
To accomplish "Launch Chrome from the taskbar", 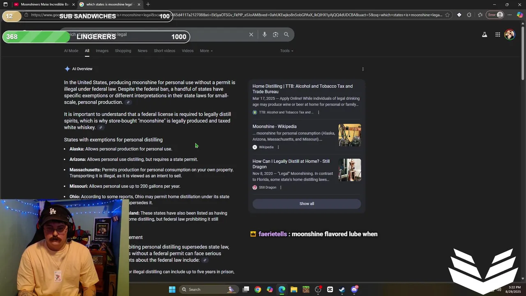I will click(x=258, y=289).
